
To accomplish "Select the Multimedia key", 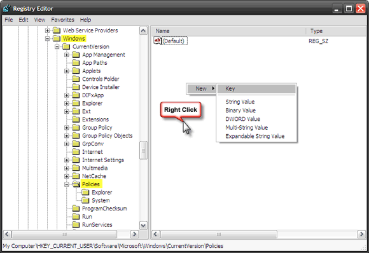I will [x=95, y=168].
